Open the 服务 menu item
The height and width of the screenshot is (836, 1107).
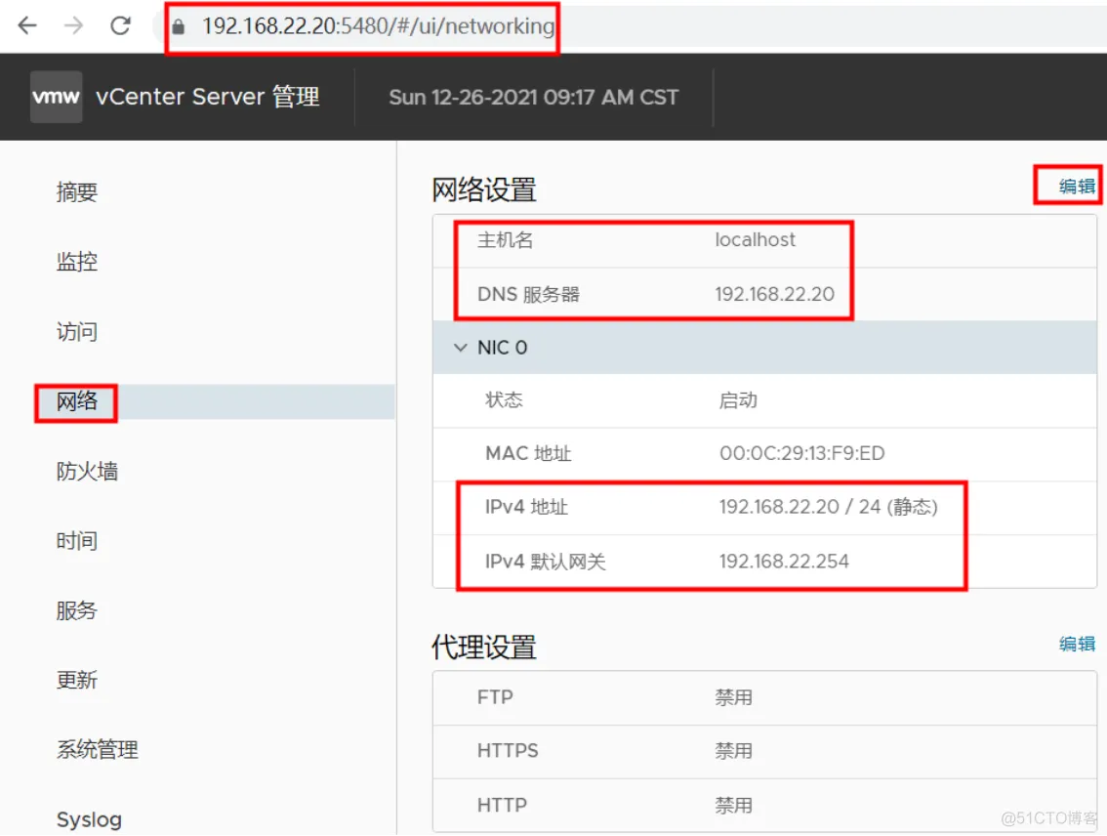(x=77, y=610)
